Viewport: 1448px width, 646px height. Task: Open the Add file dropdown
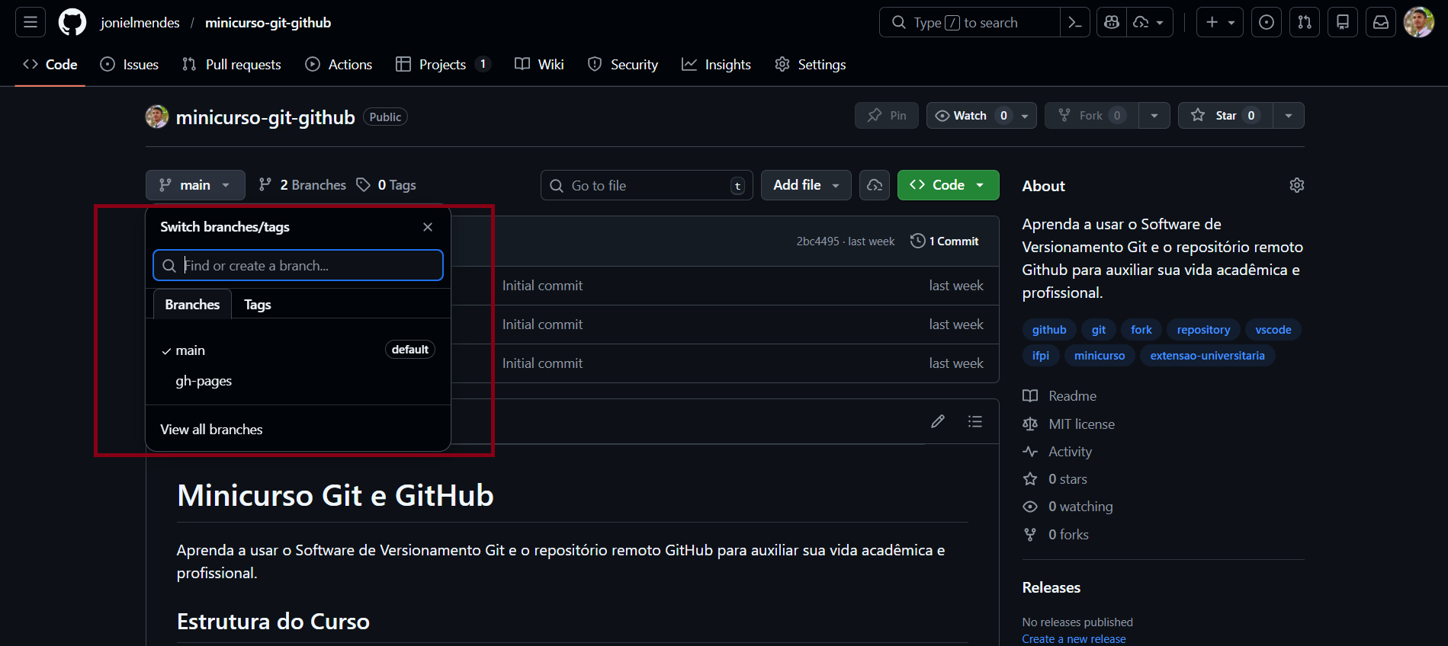point(805,185)
